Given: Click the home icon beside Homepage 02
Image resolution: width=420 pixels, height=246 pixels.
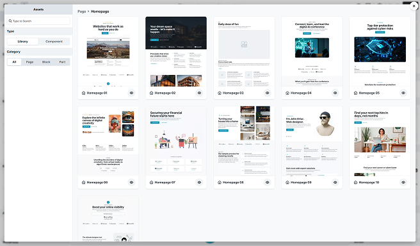Looking at the screenshot, I should pyautogui.click(x=151, y=93).
